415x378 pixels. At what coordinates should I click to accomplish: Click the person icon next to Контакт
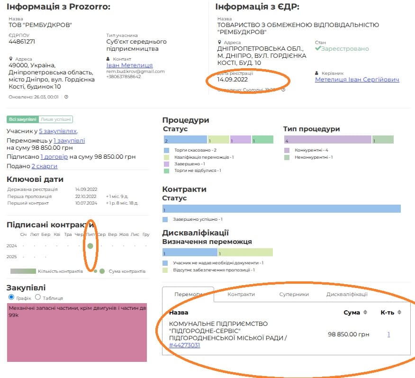coord(108,59)
